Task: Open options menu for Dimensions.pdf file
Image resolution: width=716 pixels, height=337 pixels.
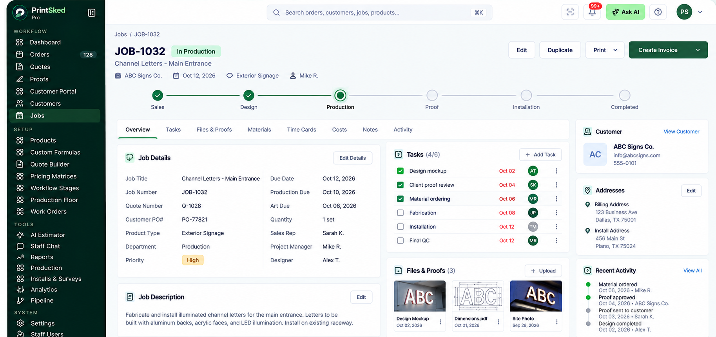Action: (x=498, y=322)
